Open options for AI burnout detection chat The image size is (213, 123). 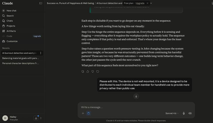(41, 53)
